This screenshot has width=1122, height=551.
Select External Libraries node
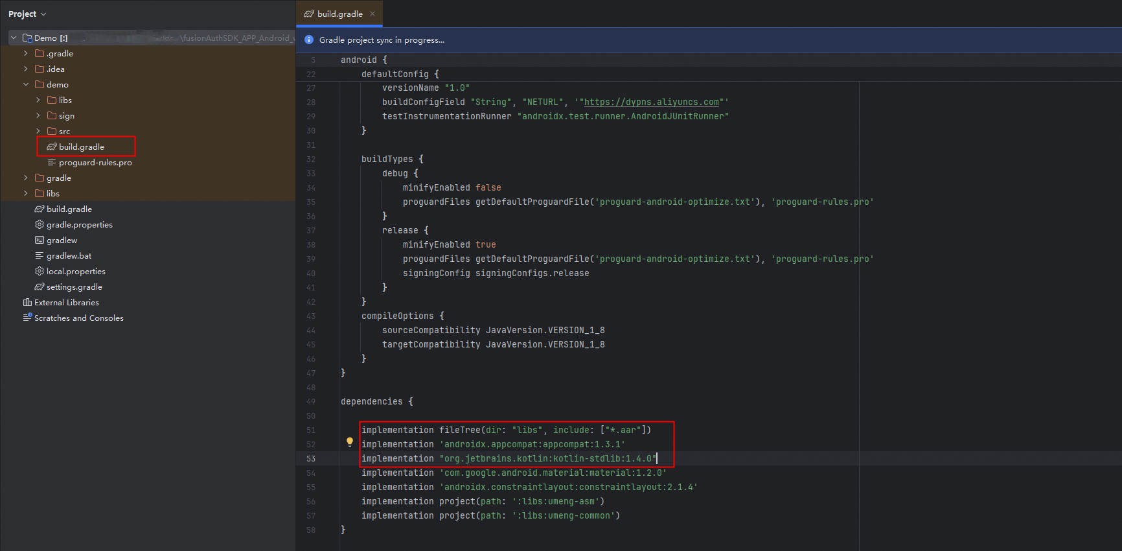tap(67, 302)
